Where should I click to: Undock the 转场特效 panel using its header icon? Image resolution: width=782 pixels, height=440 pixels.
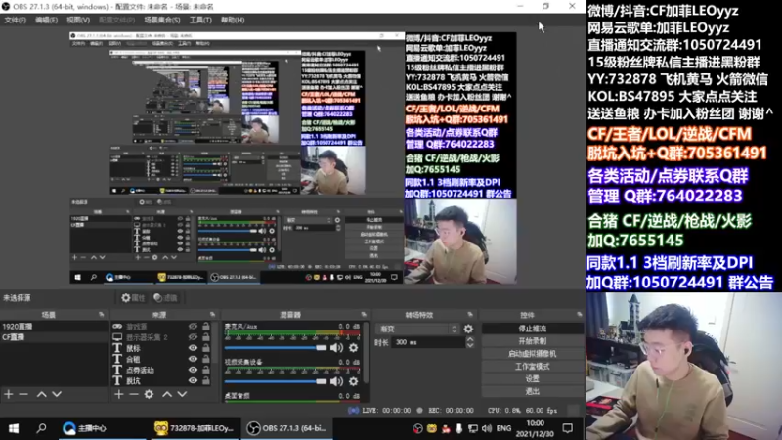click(470, 314)
